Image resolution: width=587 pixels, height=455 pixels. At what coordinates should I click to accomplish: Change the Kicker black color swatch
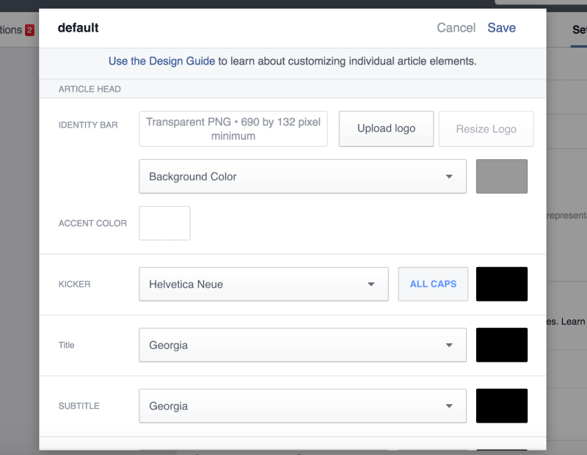click(502, 284)
